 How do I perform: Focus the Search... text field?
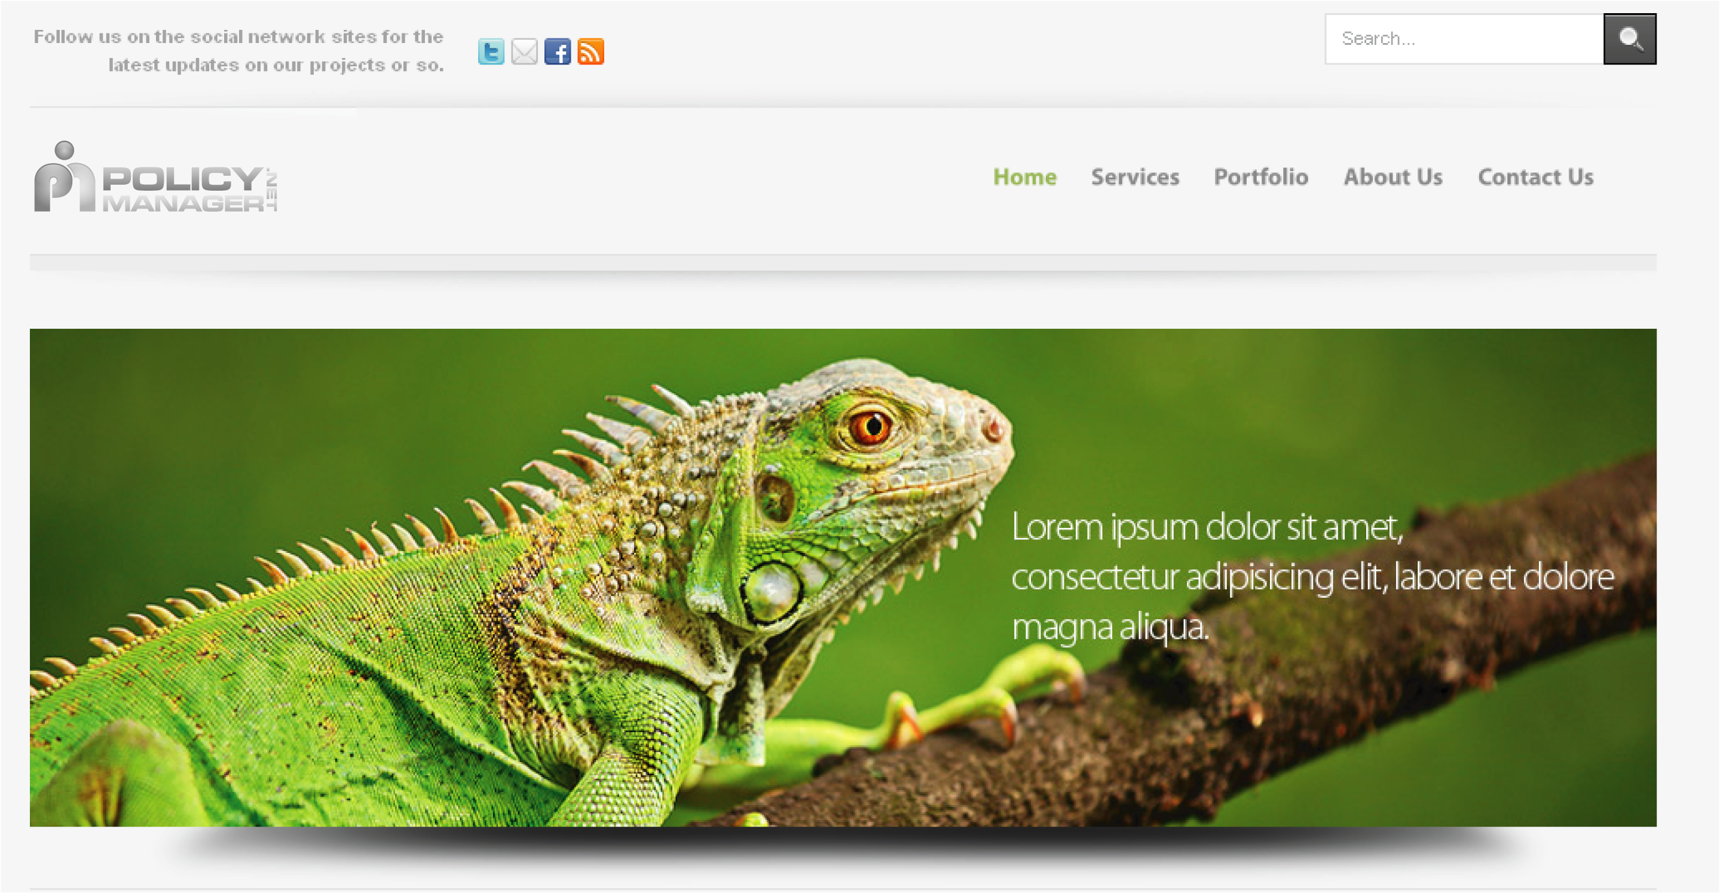(x=1464, y=39)
